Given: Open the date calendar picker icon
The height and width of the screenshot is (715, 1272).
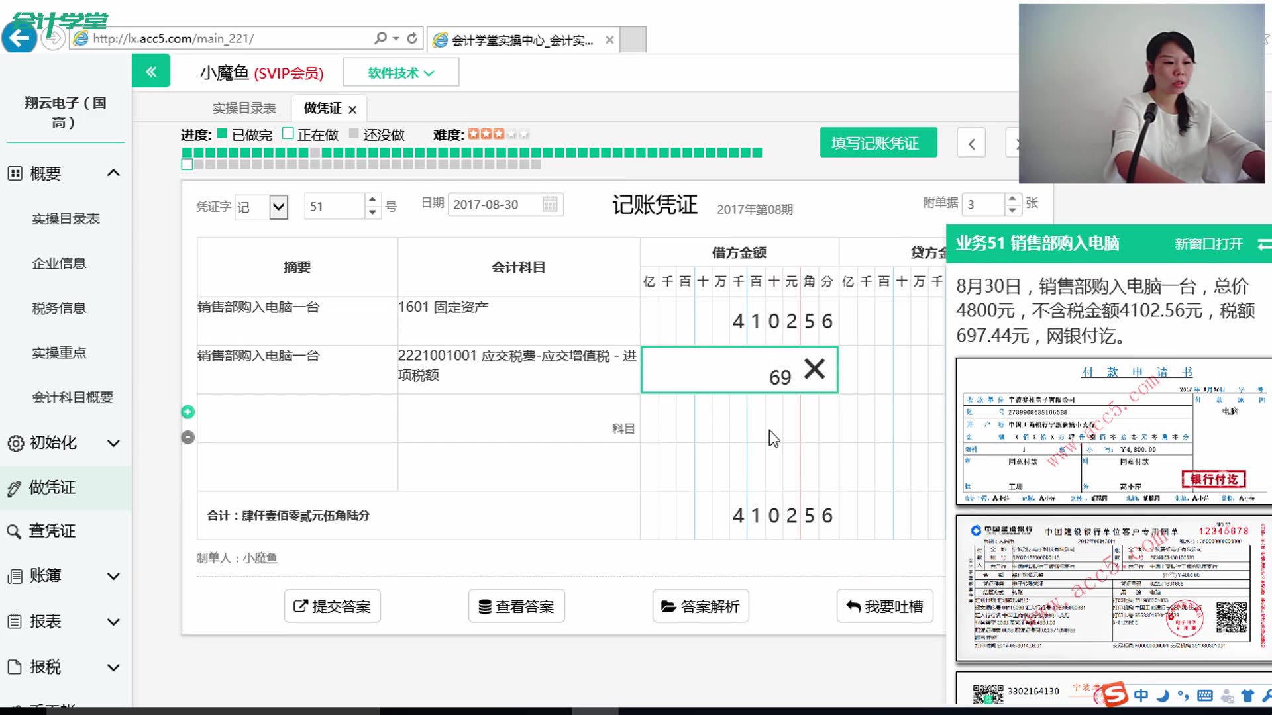Looking at the screenshot, I should pos(549,204).
